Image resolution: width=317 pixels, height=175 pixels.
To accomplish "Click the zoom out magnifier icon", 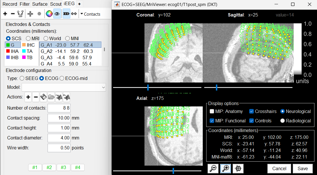I will coord(213,168).
